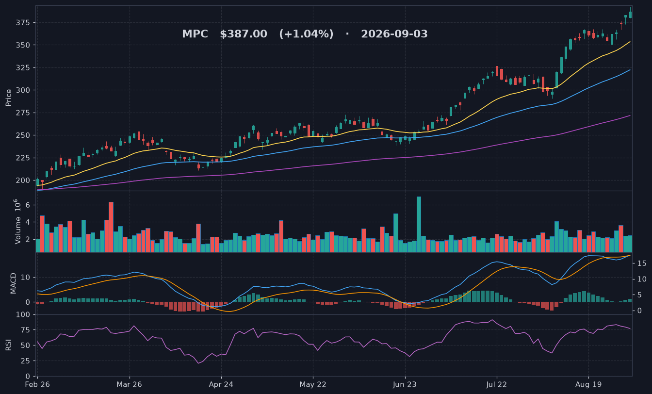This screenshot has height=394, width=652.
Task: Click the Apr 24 date tick label
Action: pyautogui.click(x=221, y=384)
